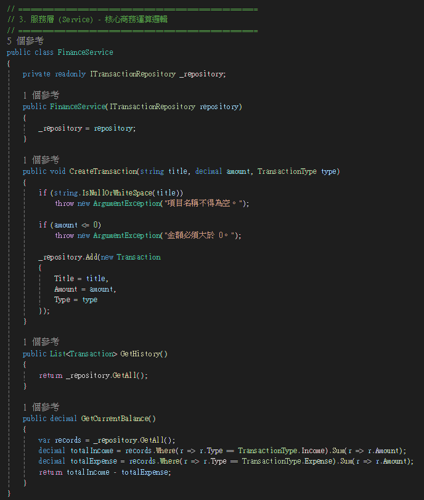The width and height of the screenshot is (424, 500).
Task: Click the "class" keyword
Action: tap(44, 52)
